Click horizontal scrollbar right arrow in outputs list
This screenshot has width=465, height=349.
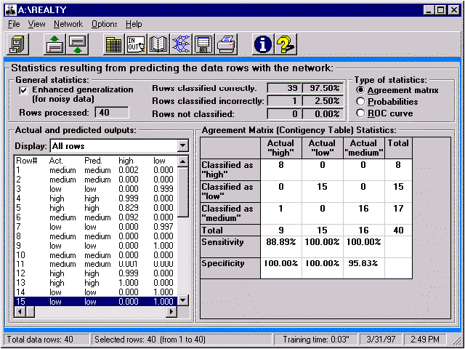(172, 311)
